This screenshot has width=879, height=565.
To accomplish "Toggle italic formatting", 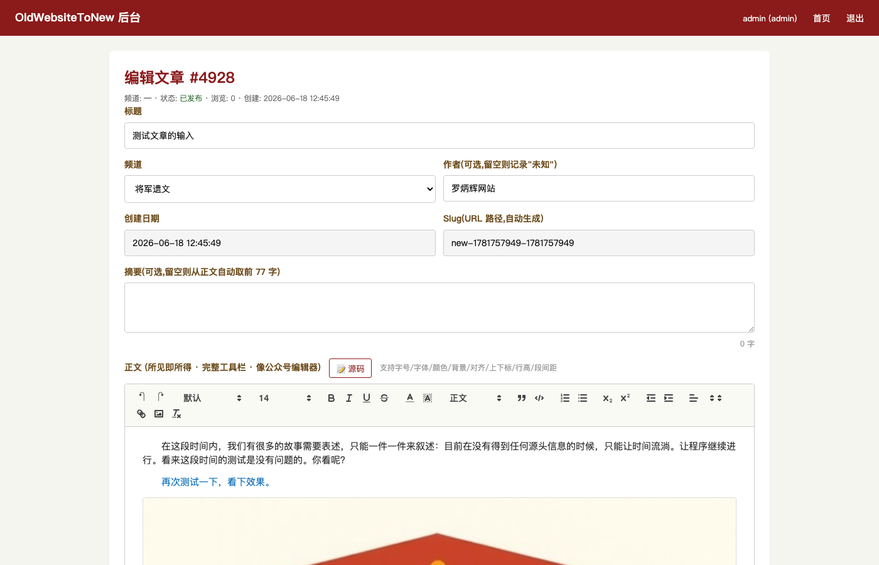I will pyautogui.click(x=349, y=398).
